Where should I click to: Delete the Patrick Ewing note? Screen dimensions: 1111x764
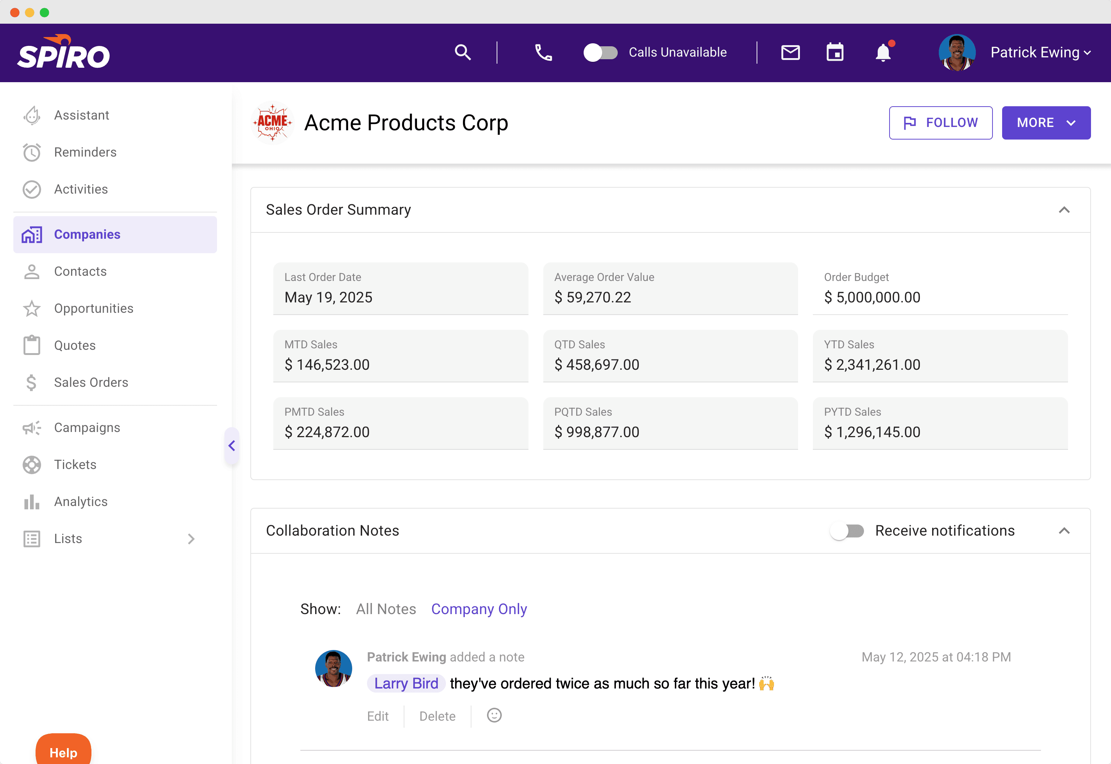point(437,716)
